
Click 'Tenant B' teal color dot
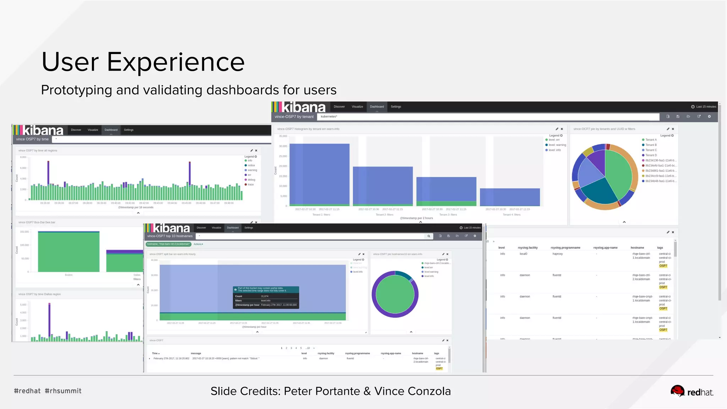(643, 145)
